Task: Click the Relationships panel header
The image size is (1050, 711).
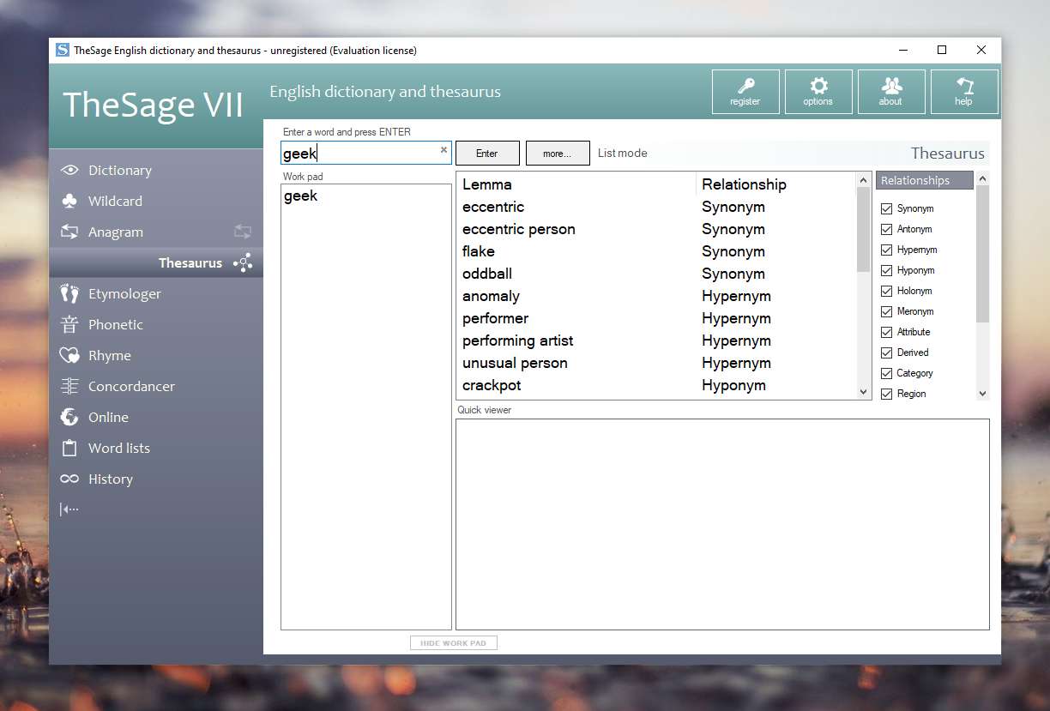Action: (925, 180)
